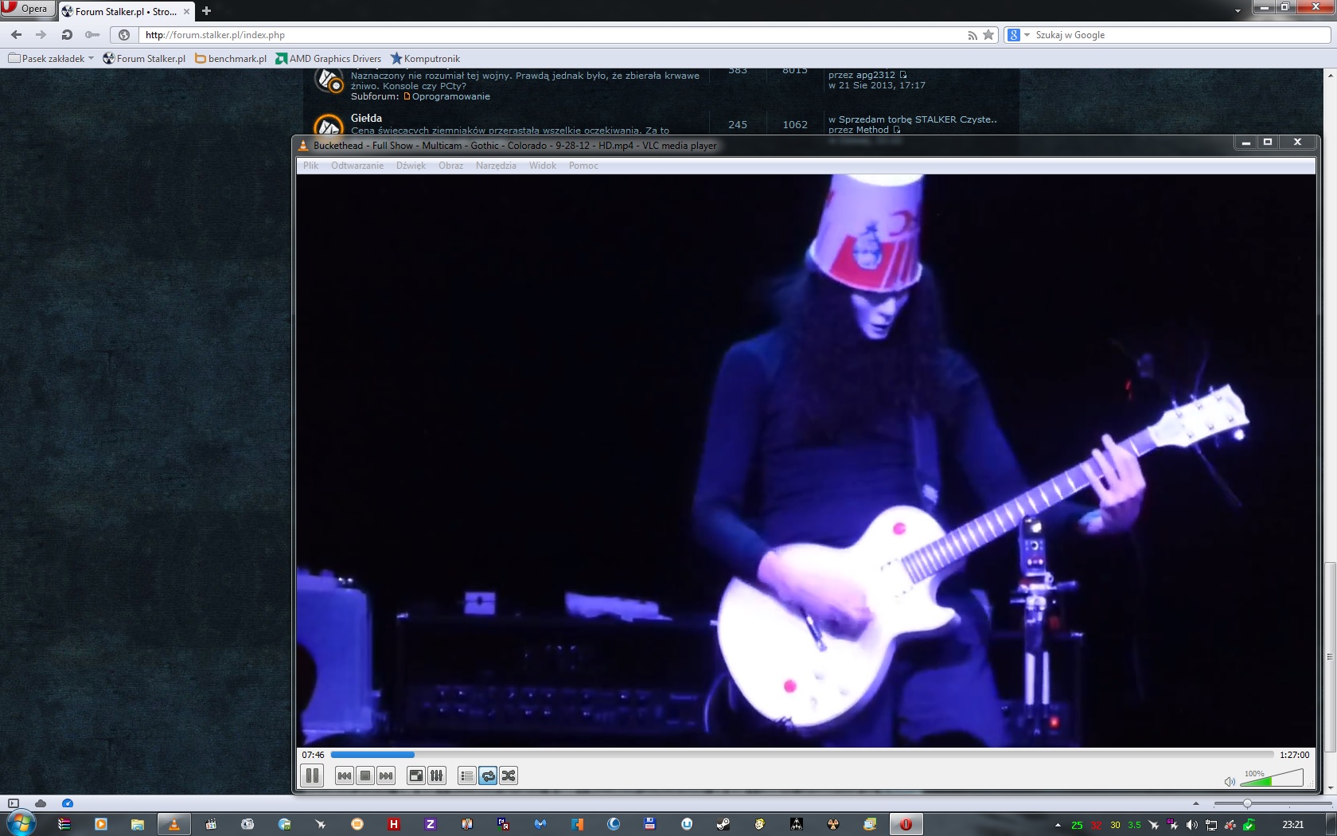
Task: Toggle Opera Turbo icon in status bar
Action: coord(68,803)
